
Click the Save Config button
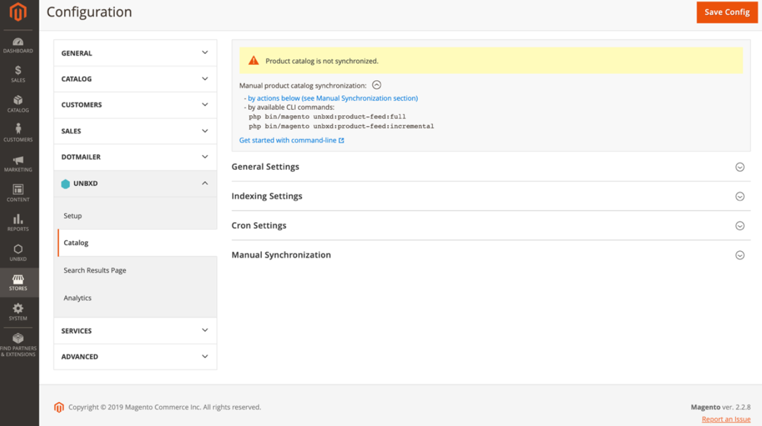click(727, 12)
